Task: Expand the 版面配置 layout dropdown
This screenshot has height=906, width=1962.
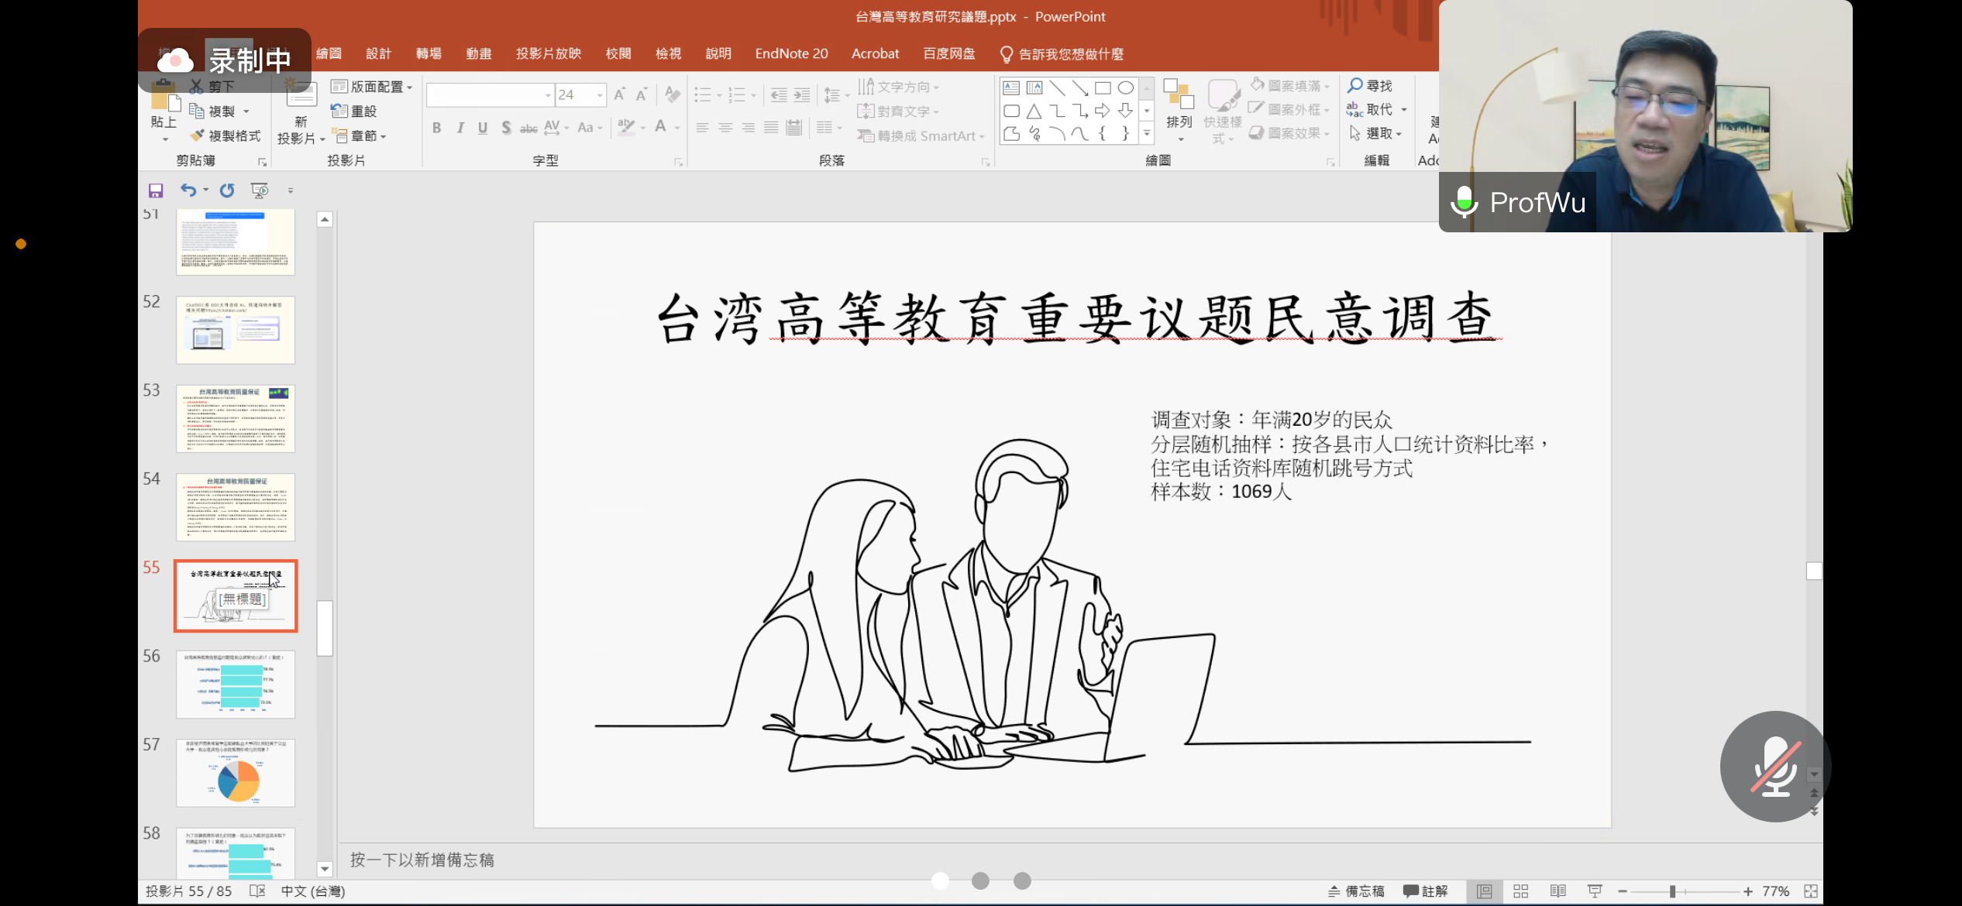Action: tap(372, 87)
